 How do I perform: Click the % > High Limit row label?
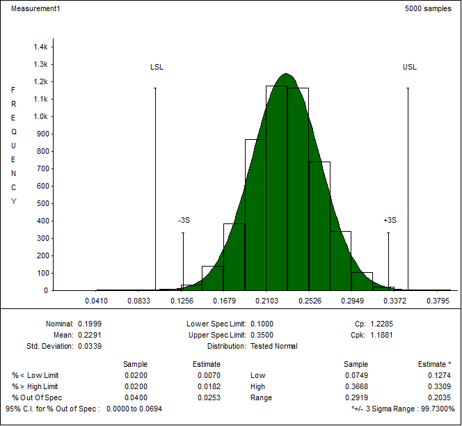pyautogui.click(x=35, y=386)
